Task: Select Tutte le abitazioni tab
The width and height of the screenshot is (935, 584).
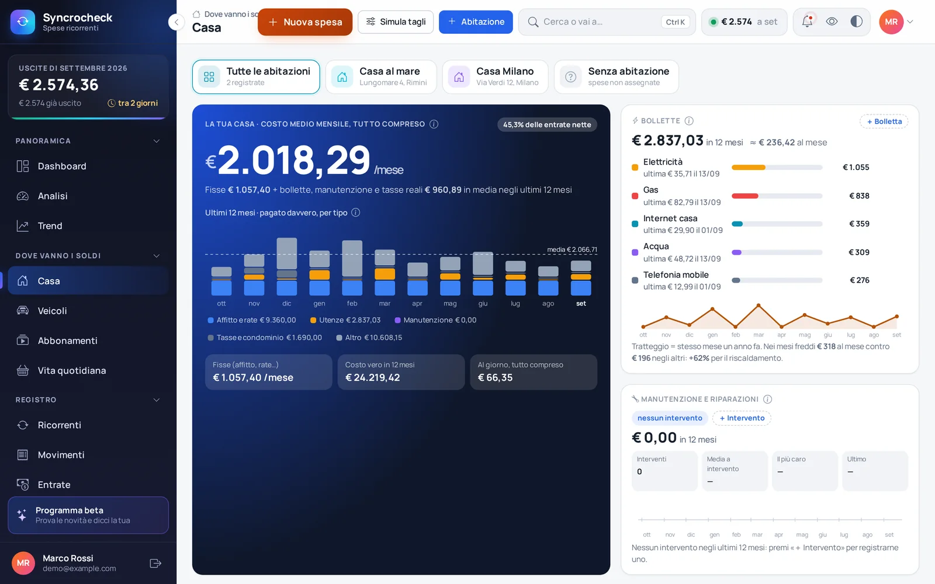Action: pyautogui.click(x=256, y=77)
